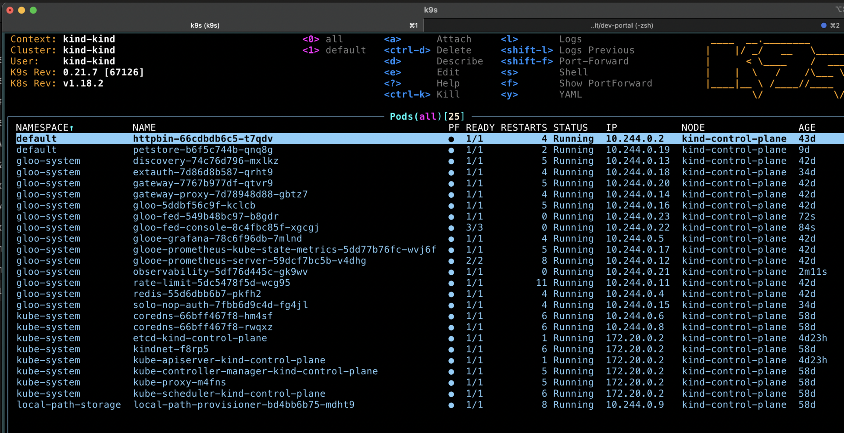Click the <s> Shell shortcut hint
Image resolution: width=844 pixels, height=433 pixels.
(x=544, y=72)
